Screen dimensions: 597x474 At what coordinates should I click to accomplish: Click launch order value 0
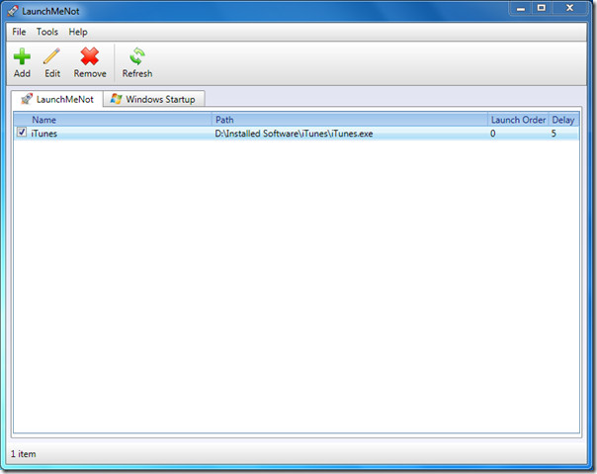pos(492,134)
